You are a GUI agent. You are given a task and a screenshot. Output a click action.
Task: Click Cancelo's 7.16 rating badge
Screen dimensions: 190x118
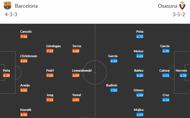pyautogui.click(x=24, y=36)
